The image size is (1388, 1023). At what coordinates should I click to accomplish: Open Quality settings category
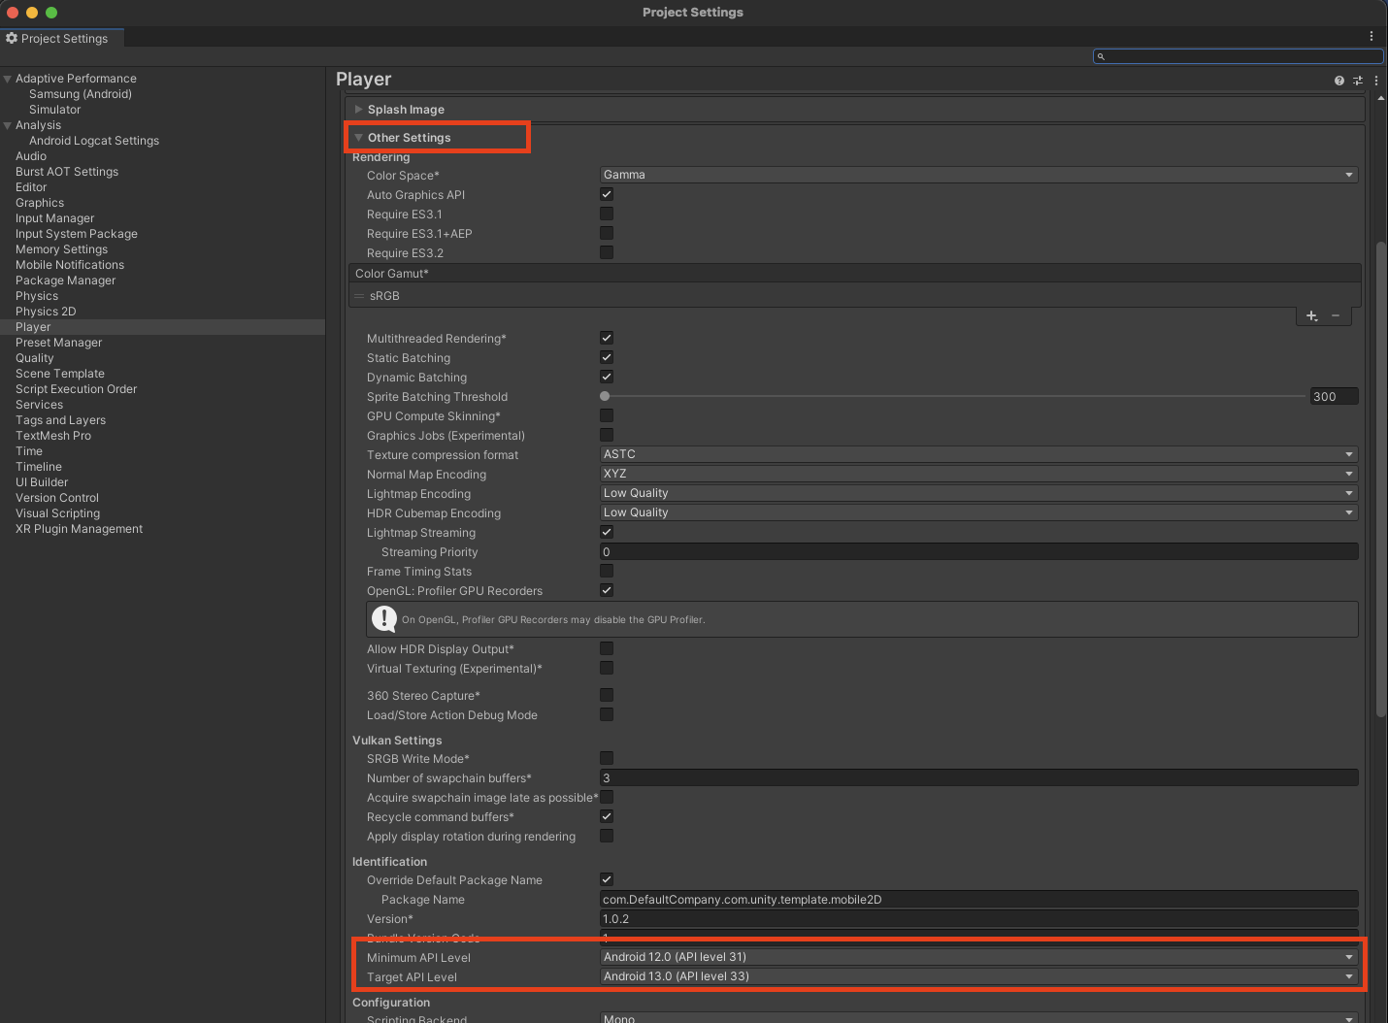point(35,358)
